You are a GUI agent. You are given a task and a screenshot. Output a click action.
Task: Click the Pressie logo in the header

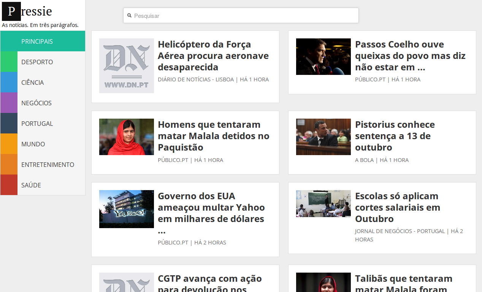click(x=27, y=11)
